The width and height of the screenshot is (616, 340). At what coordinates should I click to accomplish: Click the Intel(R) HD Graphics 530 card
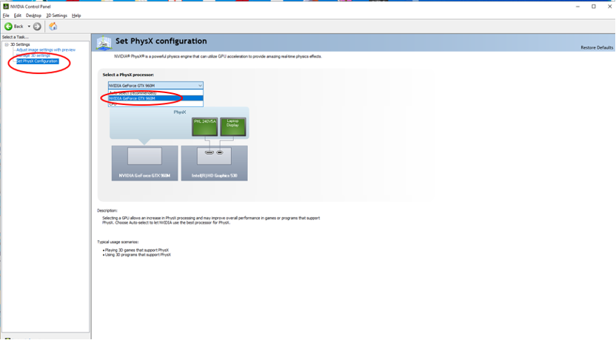214,163
